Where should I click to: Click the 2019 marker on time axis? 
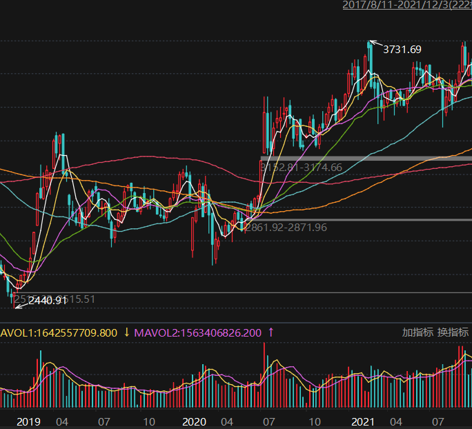click(x=28, y=421)
